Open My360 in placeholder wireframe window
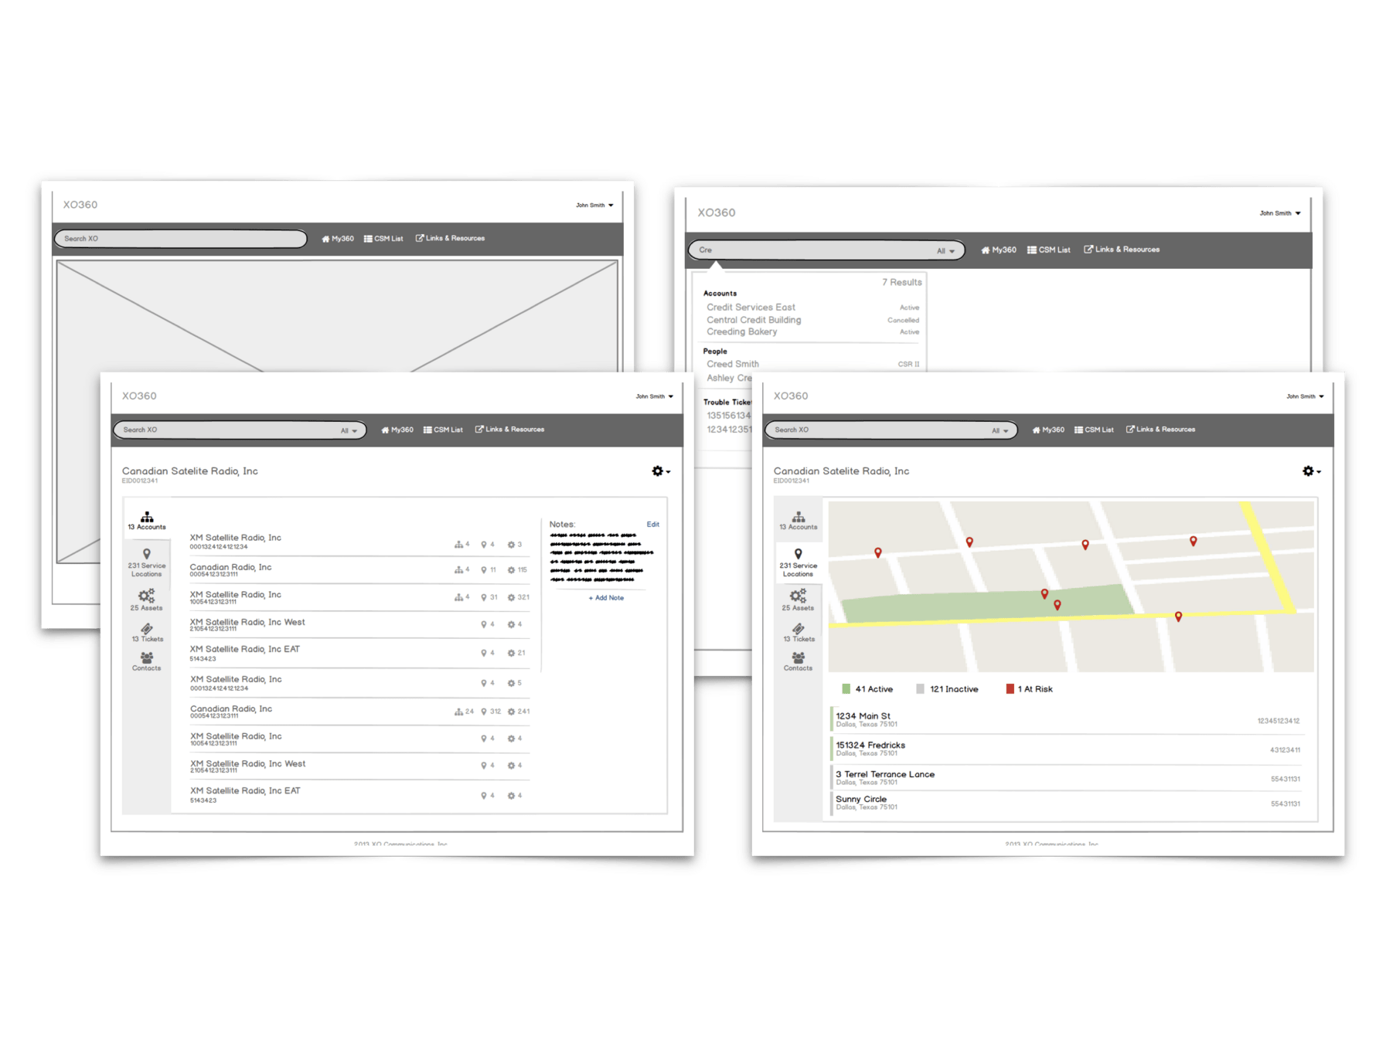The image size is (1386, 1043). click(x=337, y=239)
